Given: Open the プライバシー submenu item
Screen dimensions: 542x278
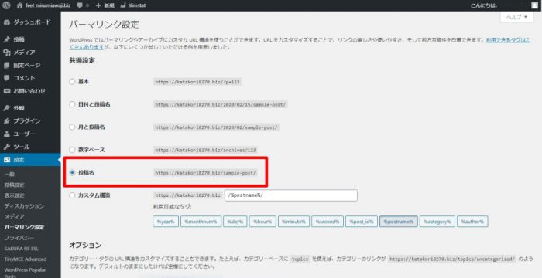Looking at the screenshot, I should click(19, 238).
